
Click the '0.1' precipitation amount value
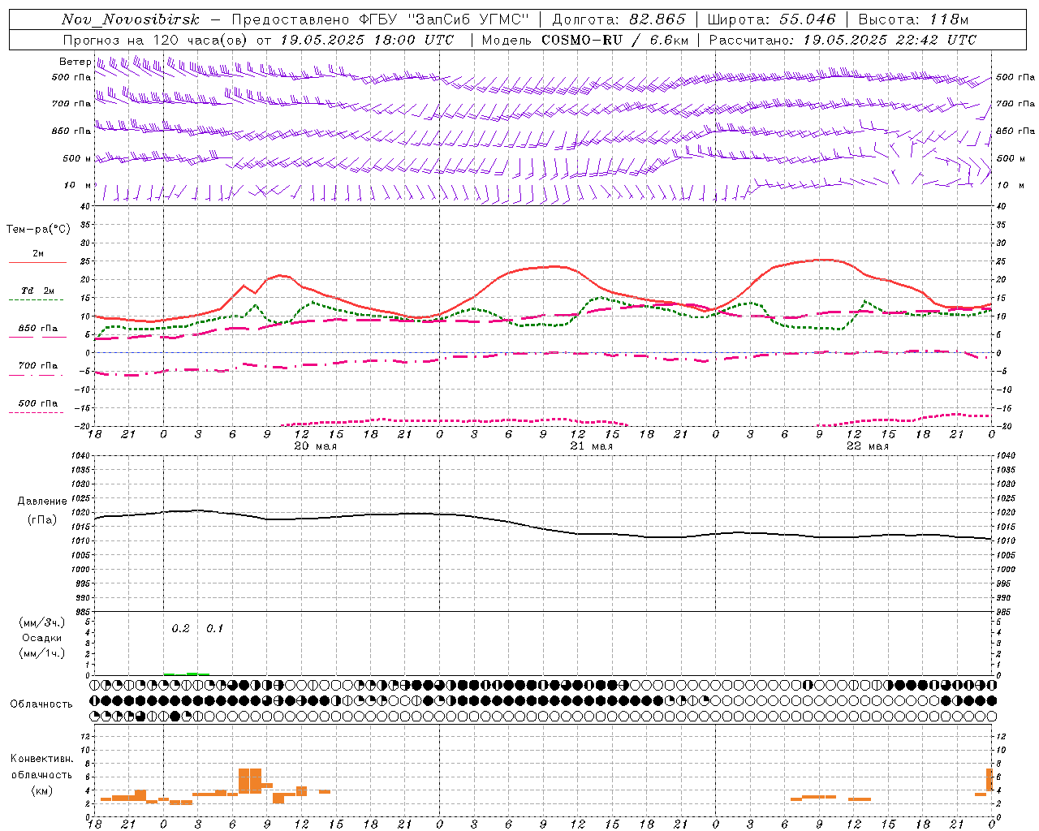(214, 629)
